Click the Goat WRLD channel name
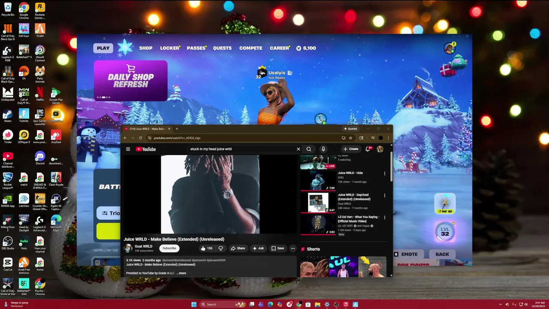This screenshot has height=309, width=549. (143, 246)
